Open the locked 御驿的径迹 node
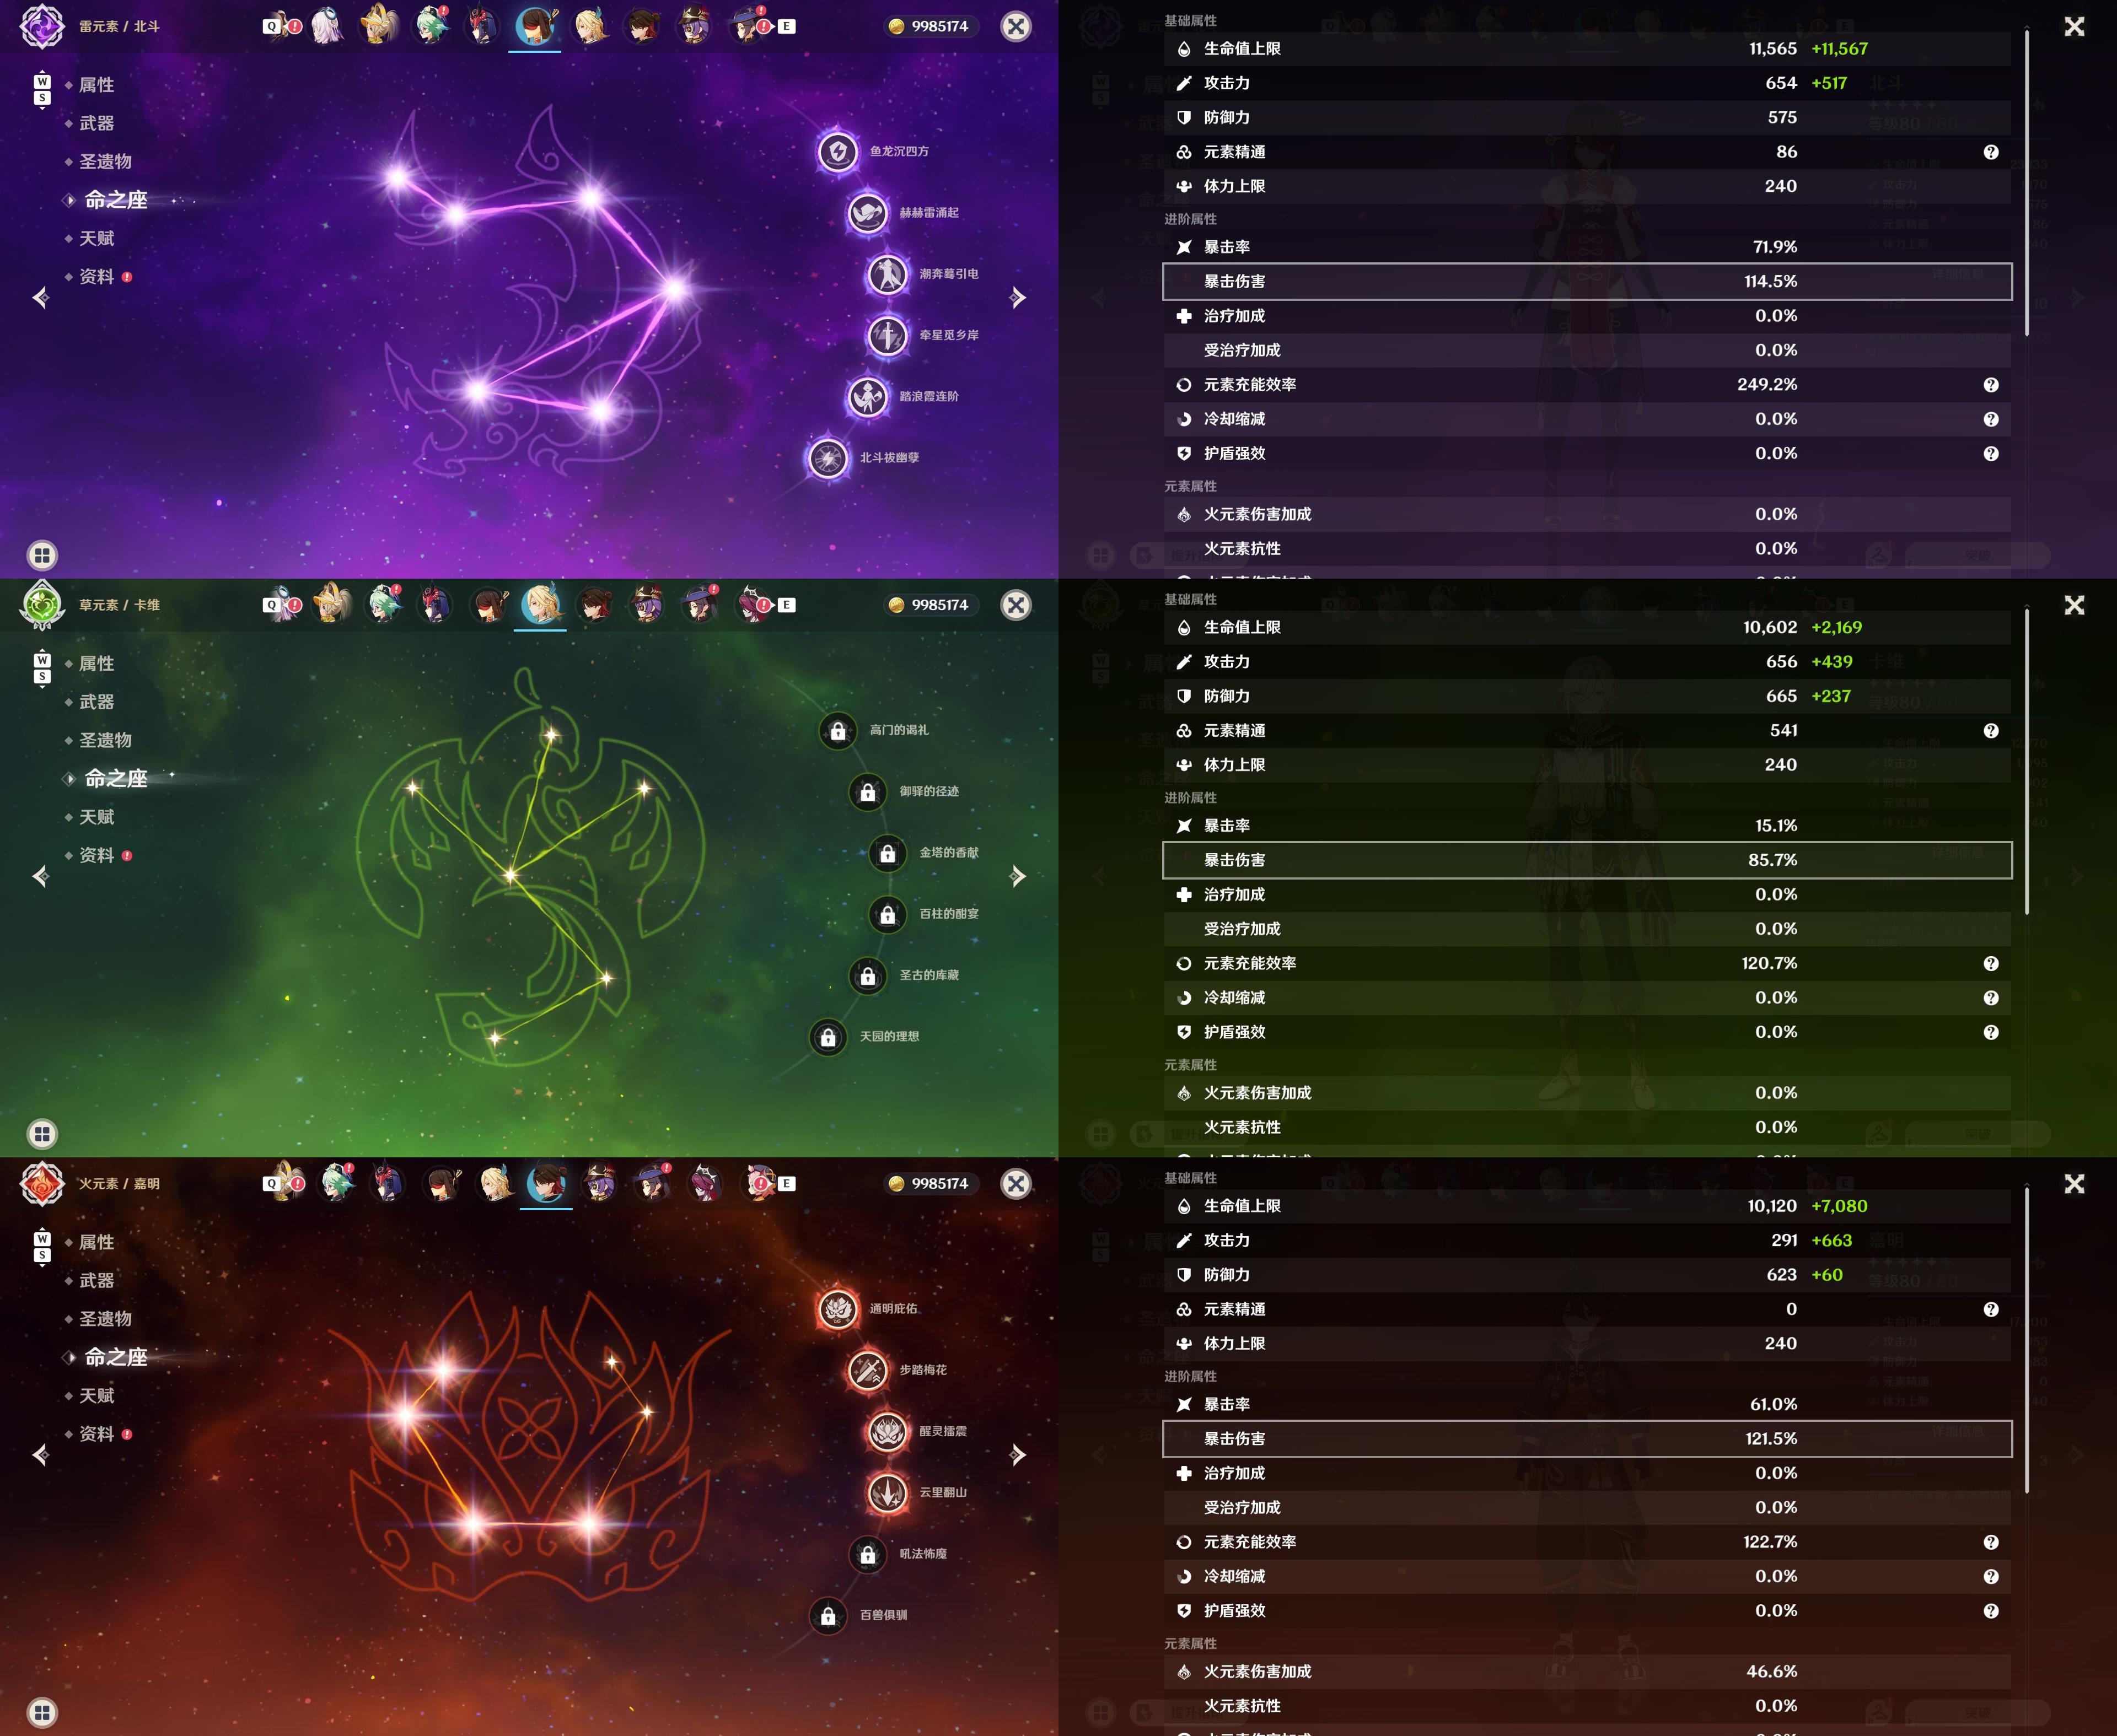 click(x=867, y=792)
